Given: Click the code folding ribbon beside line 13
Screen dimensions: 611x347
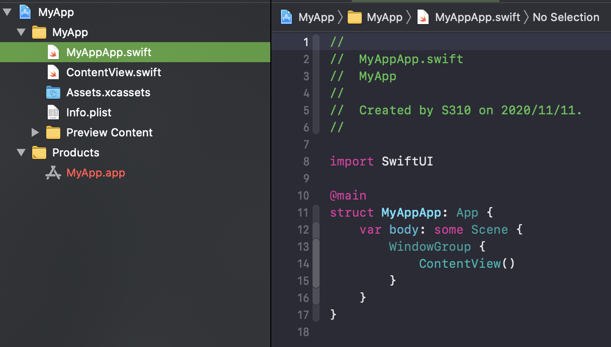Looking at the screenshot, I should [316, 247].
